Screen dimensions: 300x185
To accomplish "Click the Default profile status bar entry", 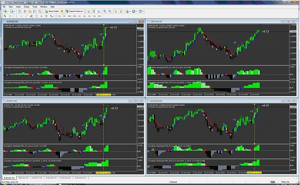I will (173, 182).
